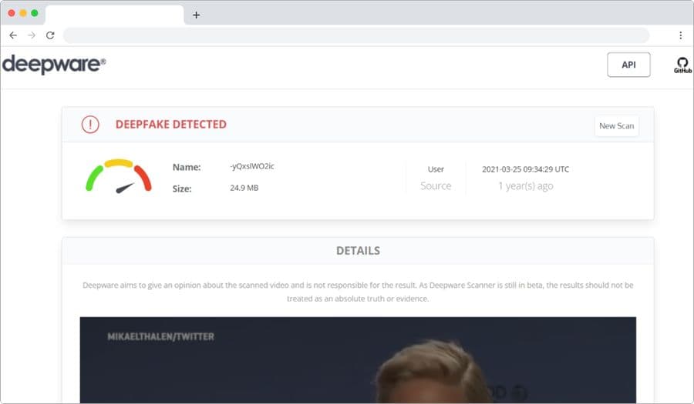694x404 pixels.
Task: Open the GitHub icon link
Action: (682, 65)
